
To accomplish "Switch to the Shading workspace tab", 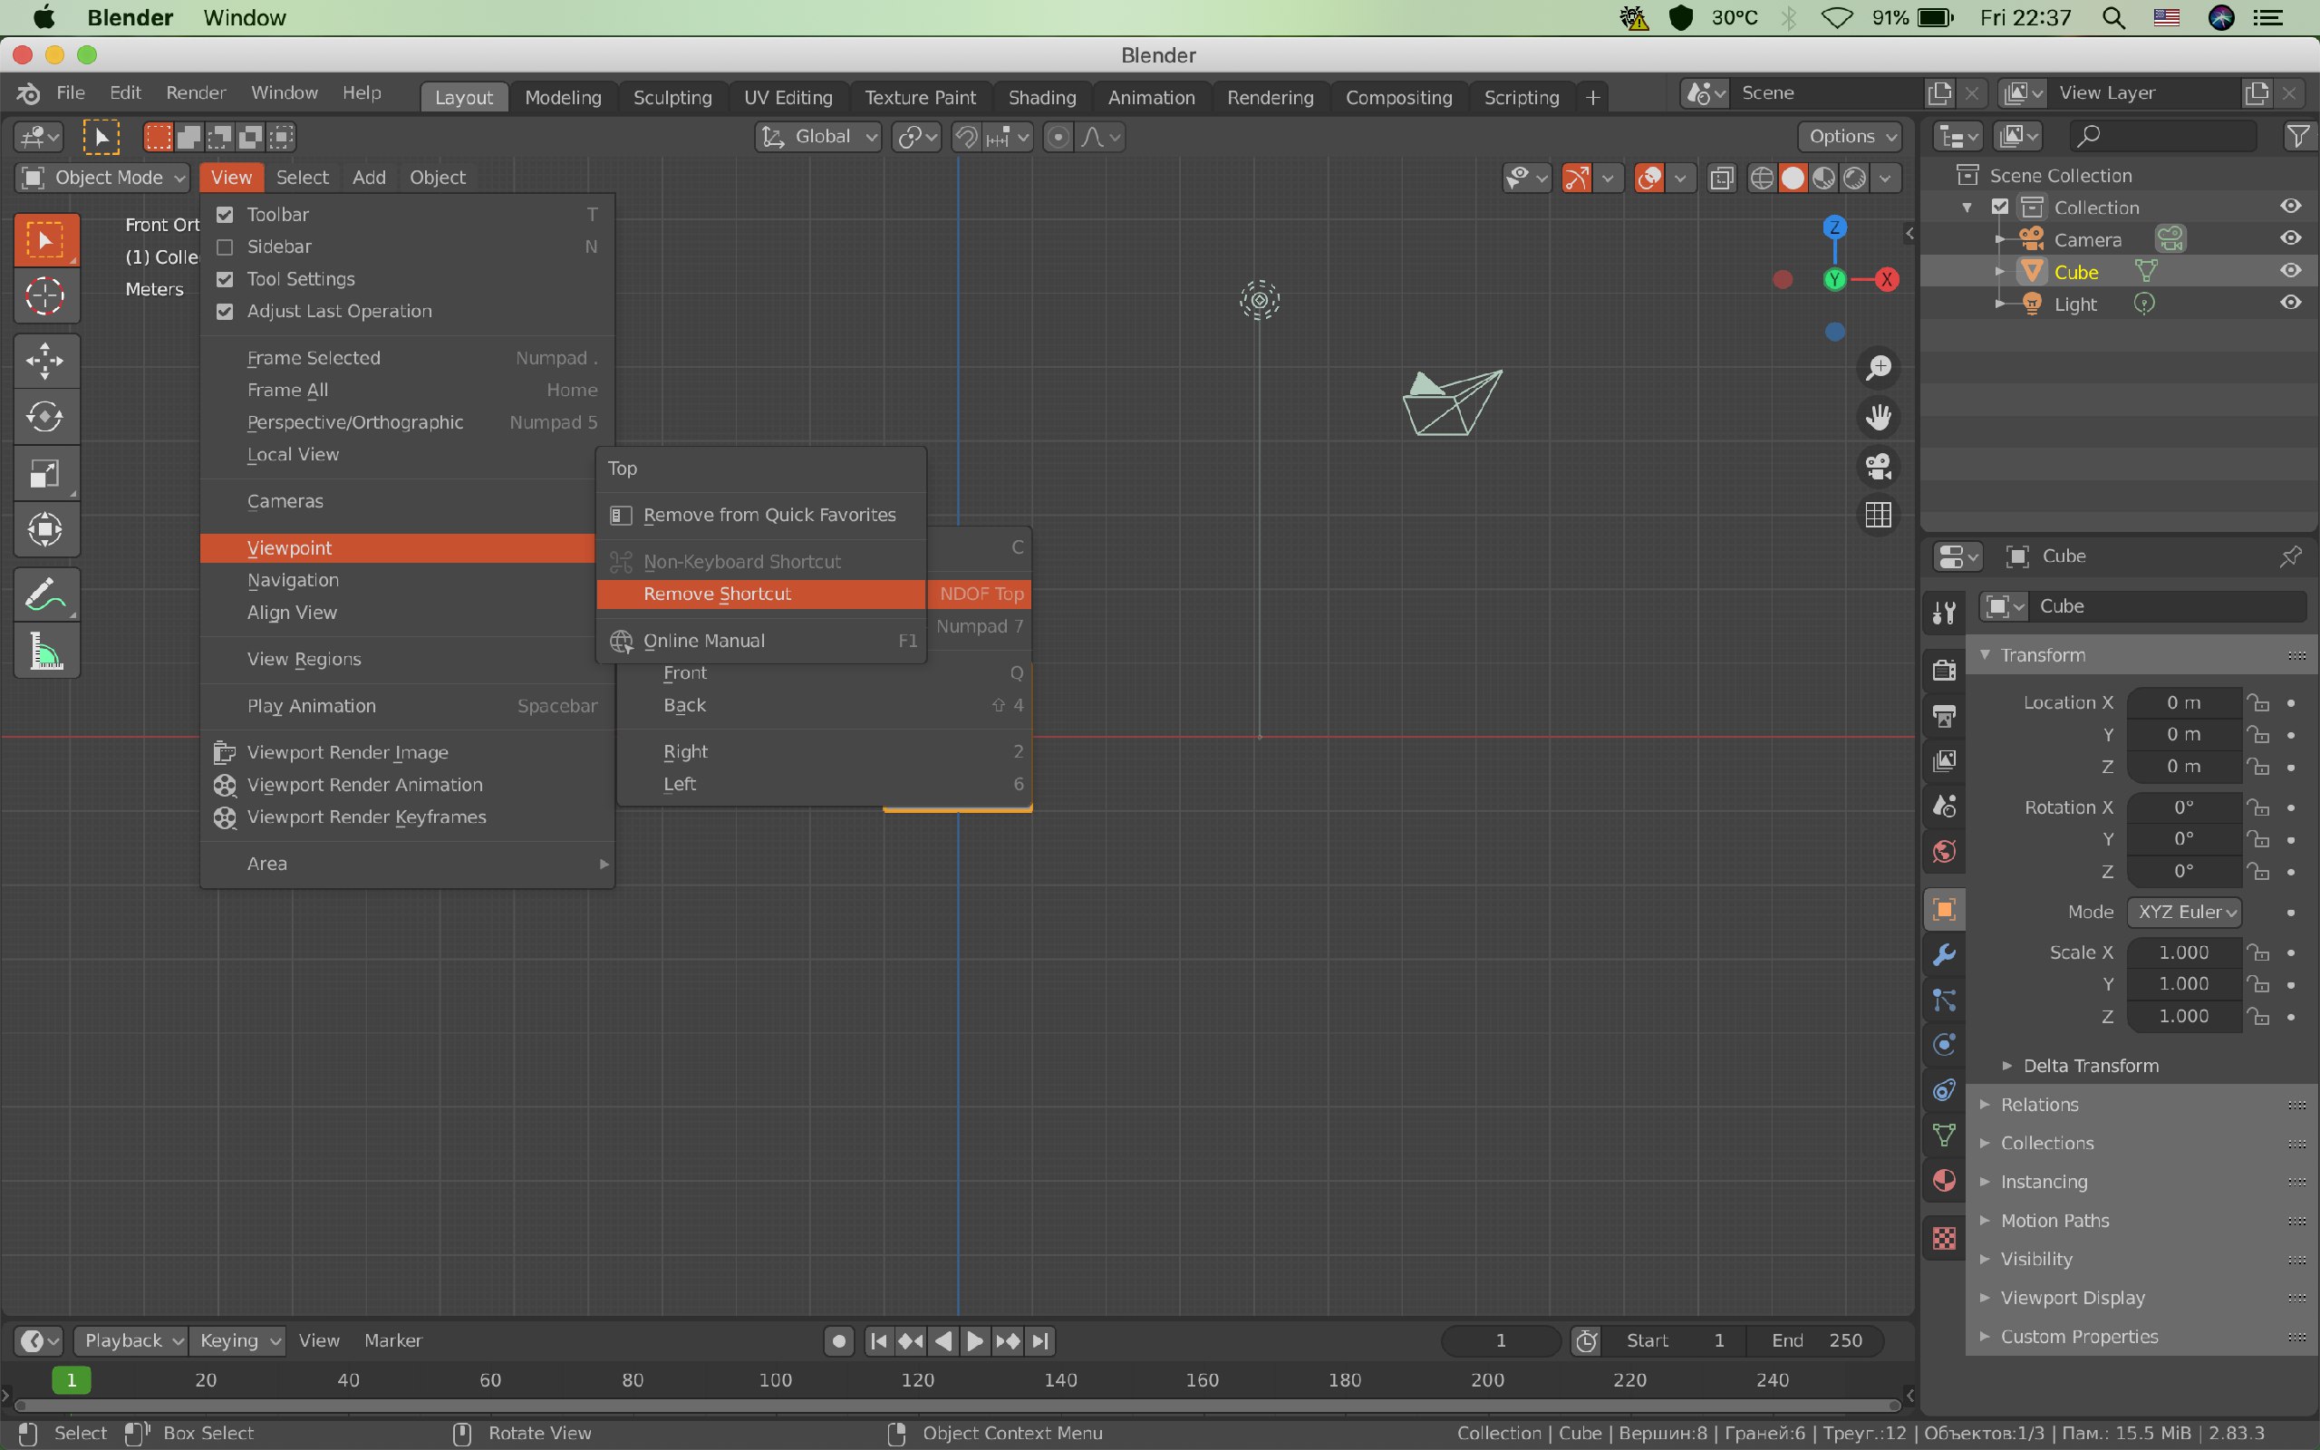I will click(1042, 97).
